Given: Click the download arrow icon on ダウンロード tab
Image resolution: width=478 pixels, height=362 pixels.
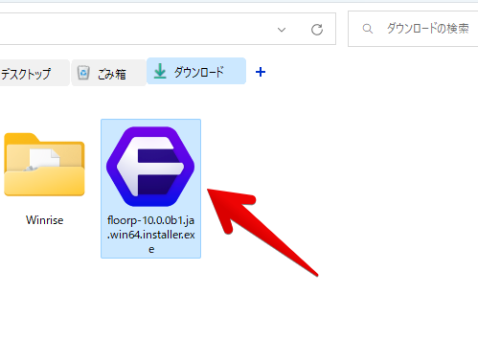Looking at the screenshot, I should [x=160, y=71].
